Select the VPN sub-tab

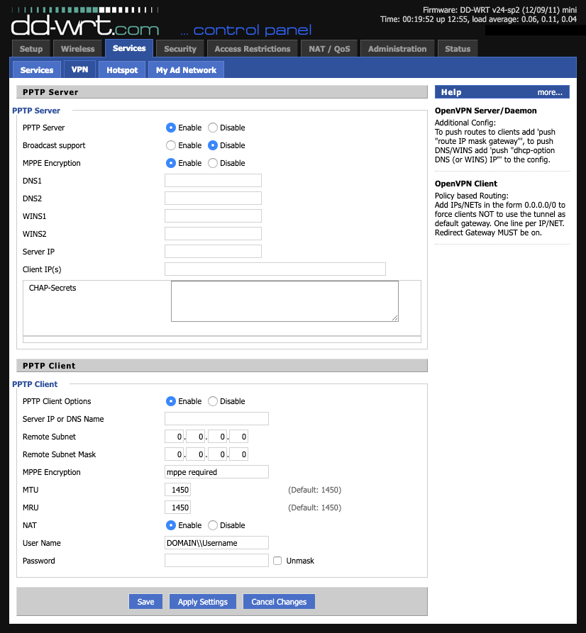click(x=79, y=69)
